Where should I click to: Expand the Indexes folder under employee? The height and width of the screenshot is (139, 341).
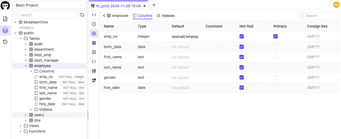(31, 110)
